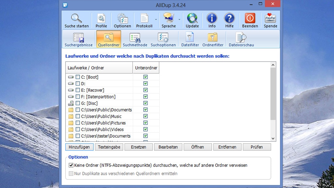Click the Hinzufügen button

coord(79,147)
